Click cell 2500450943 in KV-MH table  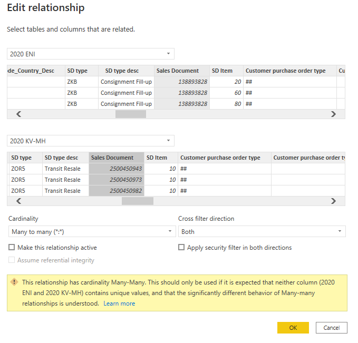117,169
